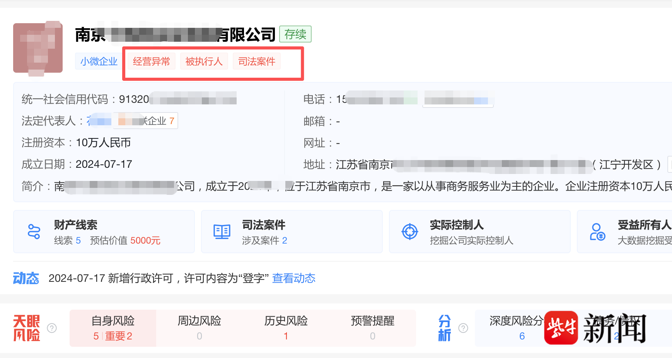The height and width of the screenshot is (358, 672).
Task: Click help icon beside 分析
Action: click(x=463, y=328)
